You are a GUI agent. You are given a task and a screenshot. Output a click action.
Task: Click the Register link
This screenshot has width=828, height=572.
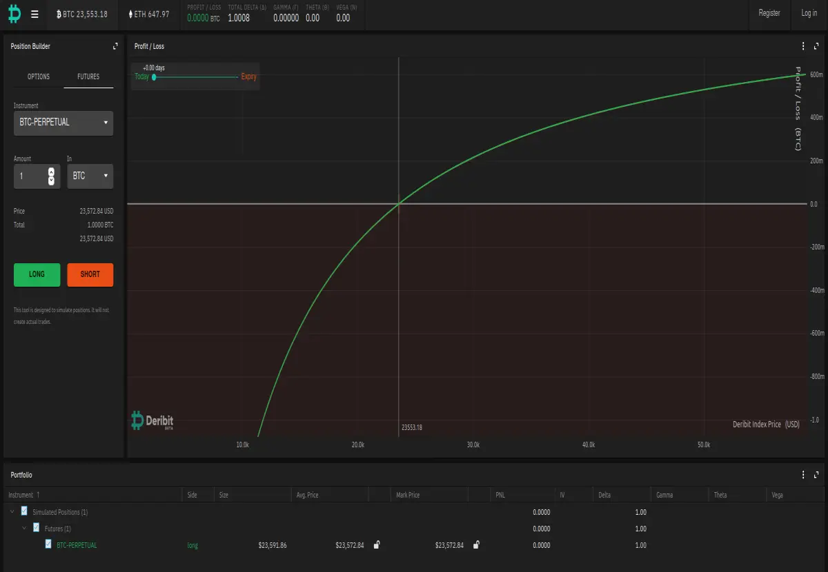(x=769, y=13)
